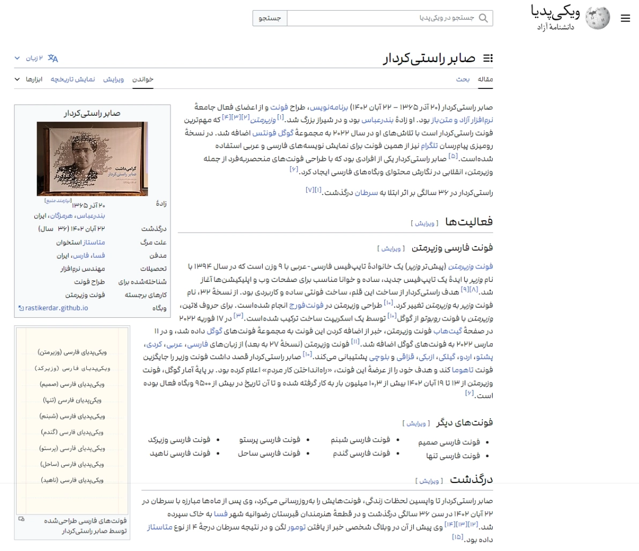Open the متاستاز link in the infobox
Image resolution: width=639 pixels, height=551 pixels.
[94, 242]
